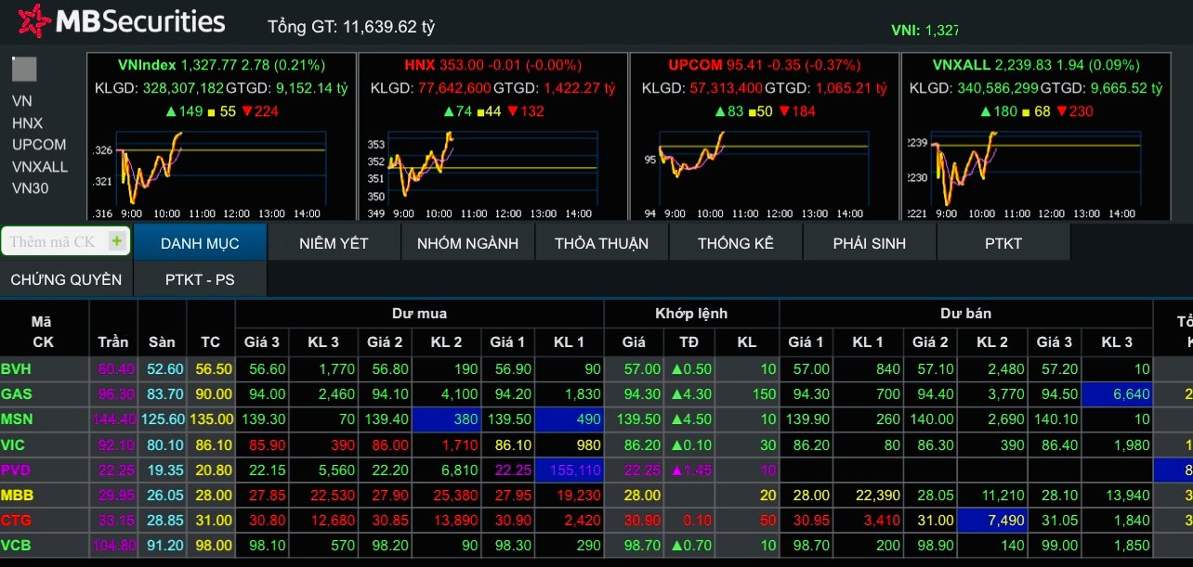Open the PHÁI SINH tab
The height and width of the screenshot is (567, 1193).
click(x=869, y=243)
